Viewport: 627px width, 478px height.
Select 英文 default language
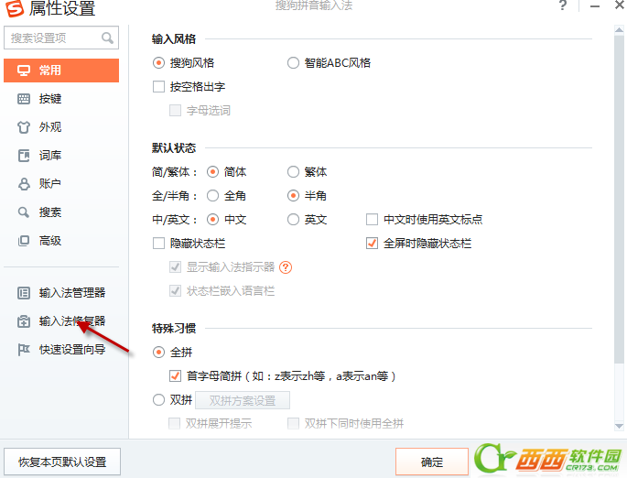[293, 220]
